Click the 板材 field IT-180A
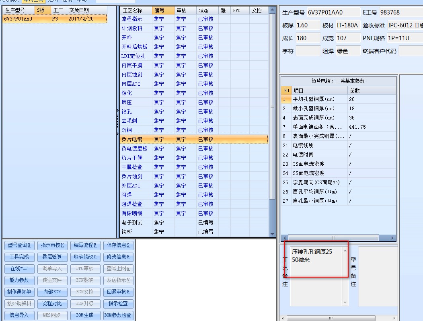The width and height of the screenshot is (423, 321). 348,25
